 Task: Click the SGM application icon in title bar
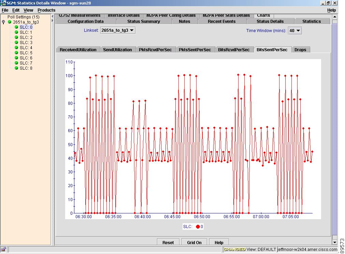coord(3,3)
